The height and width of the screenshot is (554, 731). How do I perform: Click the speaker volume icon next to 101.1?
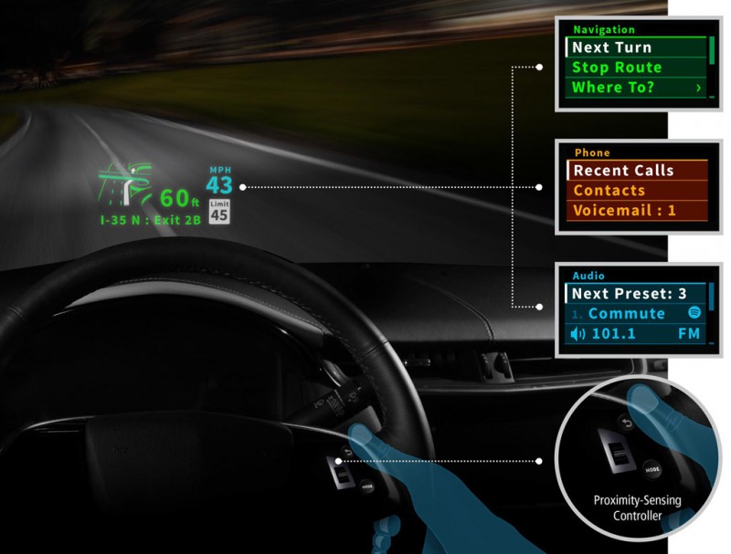[x=577, y=334]
